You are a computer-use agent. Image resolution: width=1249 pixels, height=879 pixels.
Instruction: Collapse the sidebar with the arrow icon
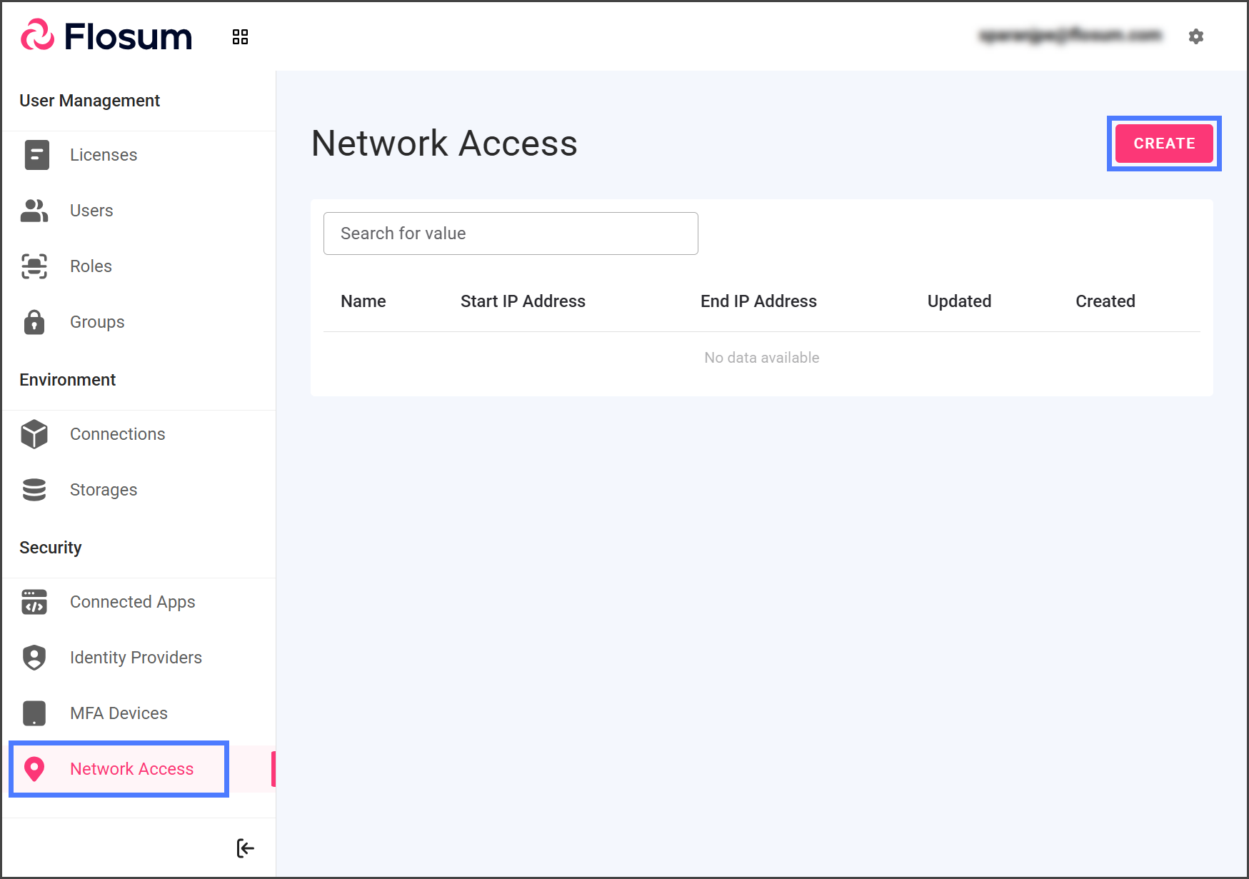(245, 848)
